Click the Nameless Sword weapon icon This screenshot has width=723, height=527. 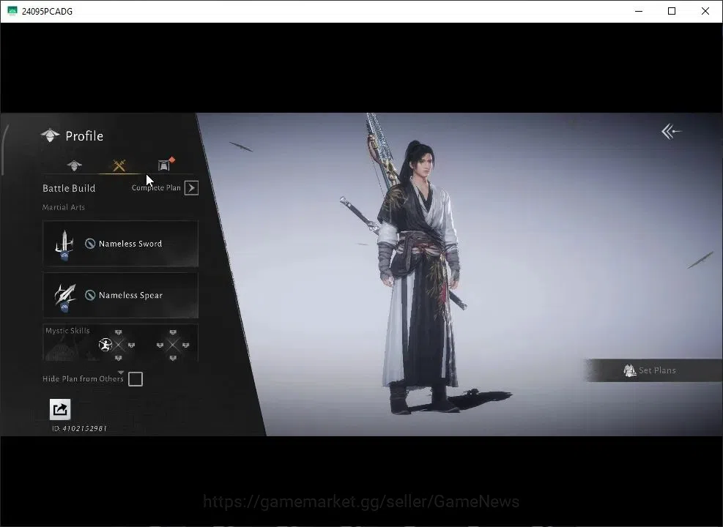[64, 244]
